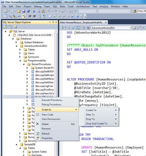Click the Comment Out Lines icon
146x156 pixels.
click(40, 16)
